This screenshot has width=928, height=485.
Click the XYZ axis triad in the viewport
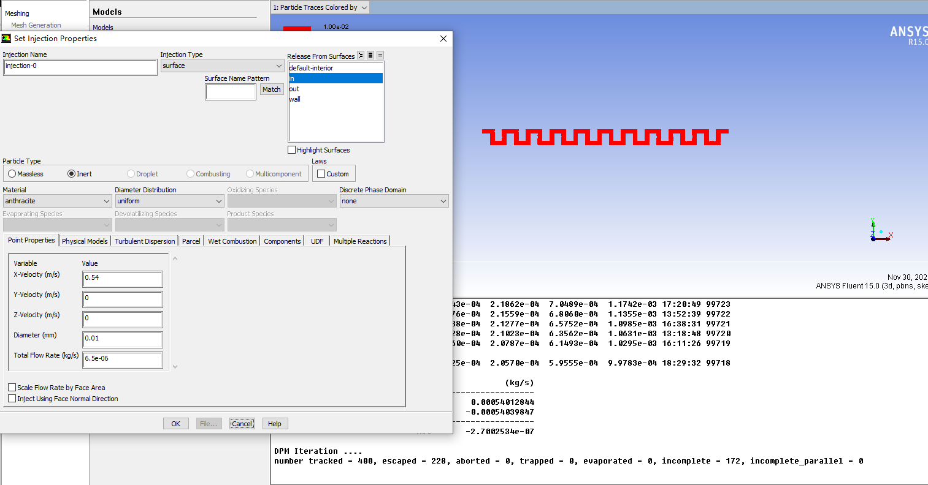[x=878, y=231]
